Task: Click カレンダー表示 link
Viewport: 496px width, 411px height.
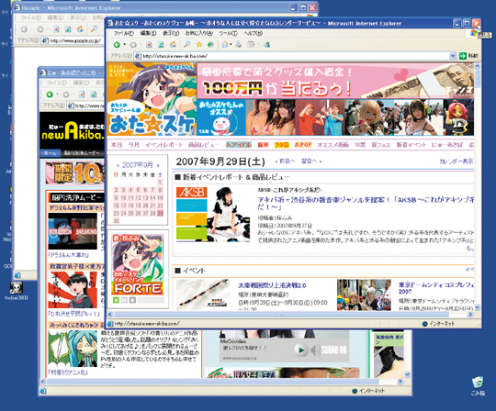Action: (x=457, y=161)
